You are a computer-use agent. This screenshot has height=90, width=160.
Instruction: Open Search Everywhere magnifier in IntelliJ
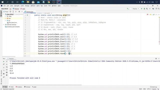159,9
